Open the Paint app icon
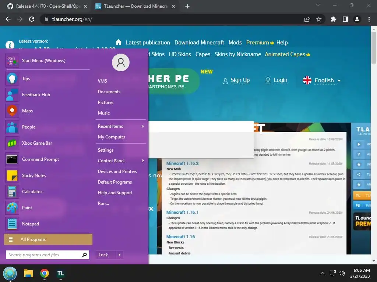 [12, 208]
